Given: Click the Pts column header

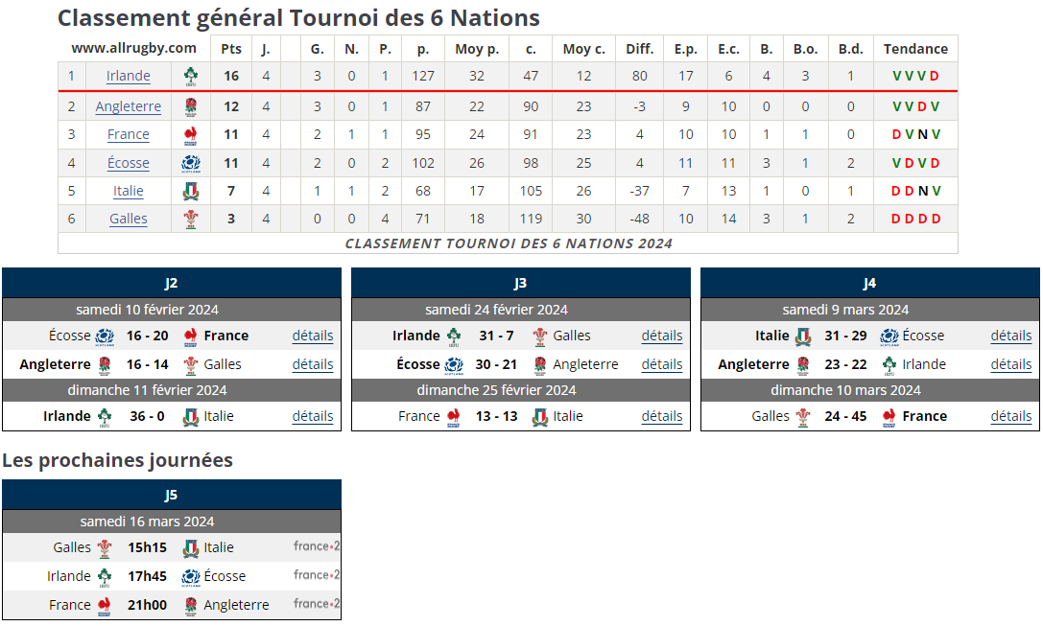Looking at the screenshot, I should (x=231, y=49).
